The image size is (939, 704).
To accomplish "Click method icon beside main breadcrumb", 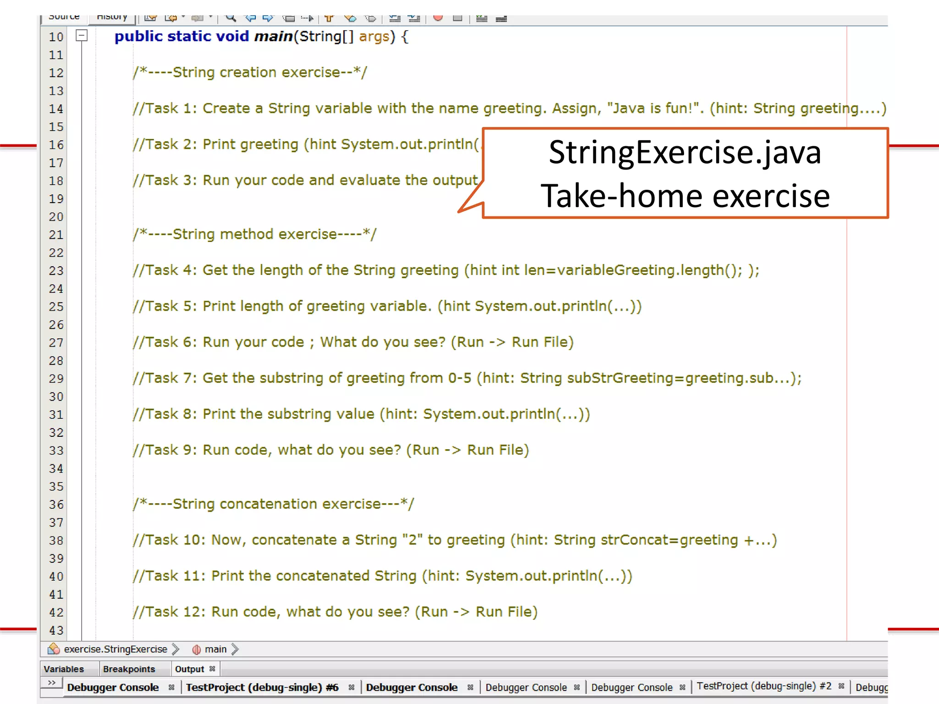I will (196, 649).
